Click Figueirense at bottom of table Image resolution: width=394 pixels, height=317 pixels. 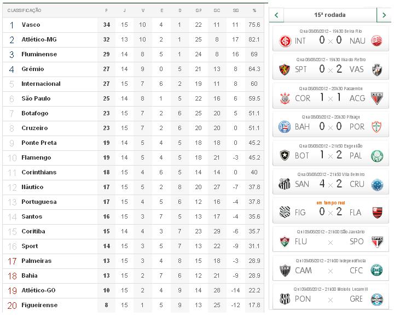click(39, 305)
